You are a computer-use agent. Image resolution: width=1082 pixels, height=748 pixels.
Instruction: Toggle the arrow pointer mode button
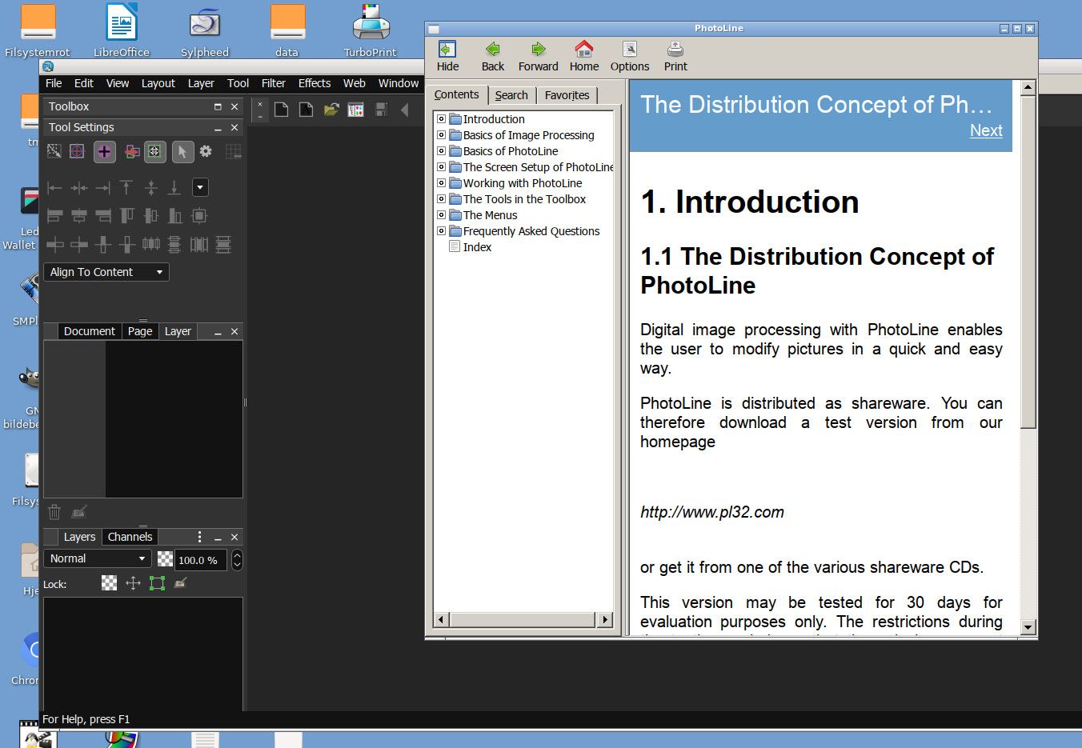[182, 151]
